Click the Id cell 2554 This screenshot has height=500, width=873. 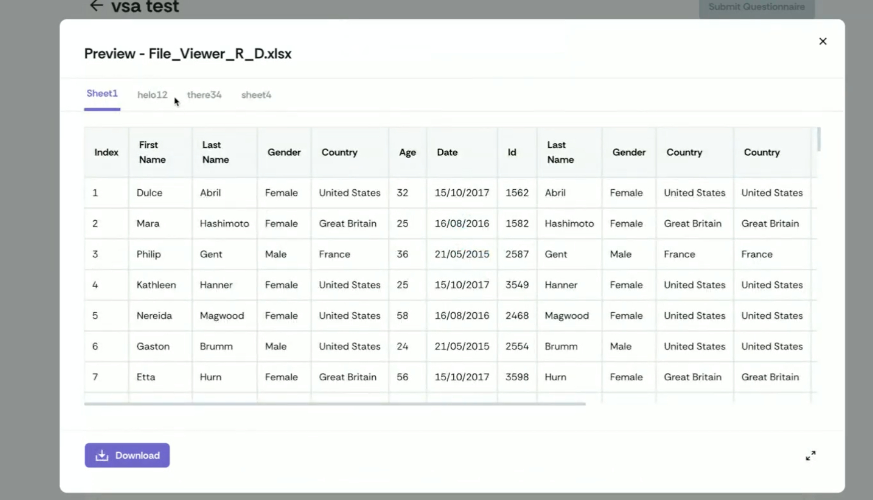(517, 346)
